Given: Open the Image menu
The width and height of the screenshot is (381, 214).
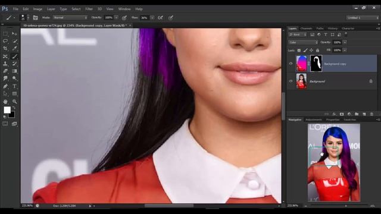Looking at the screenshot, I should [x=38, y=9].
